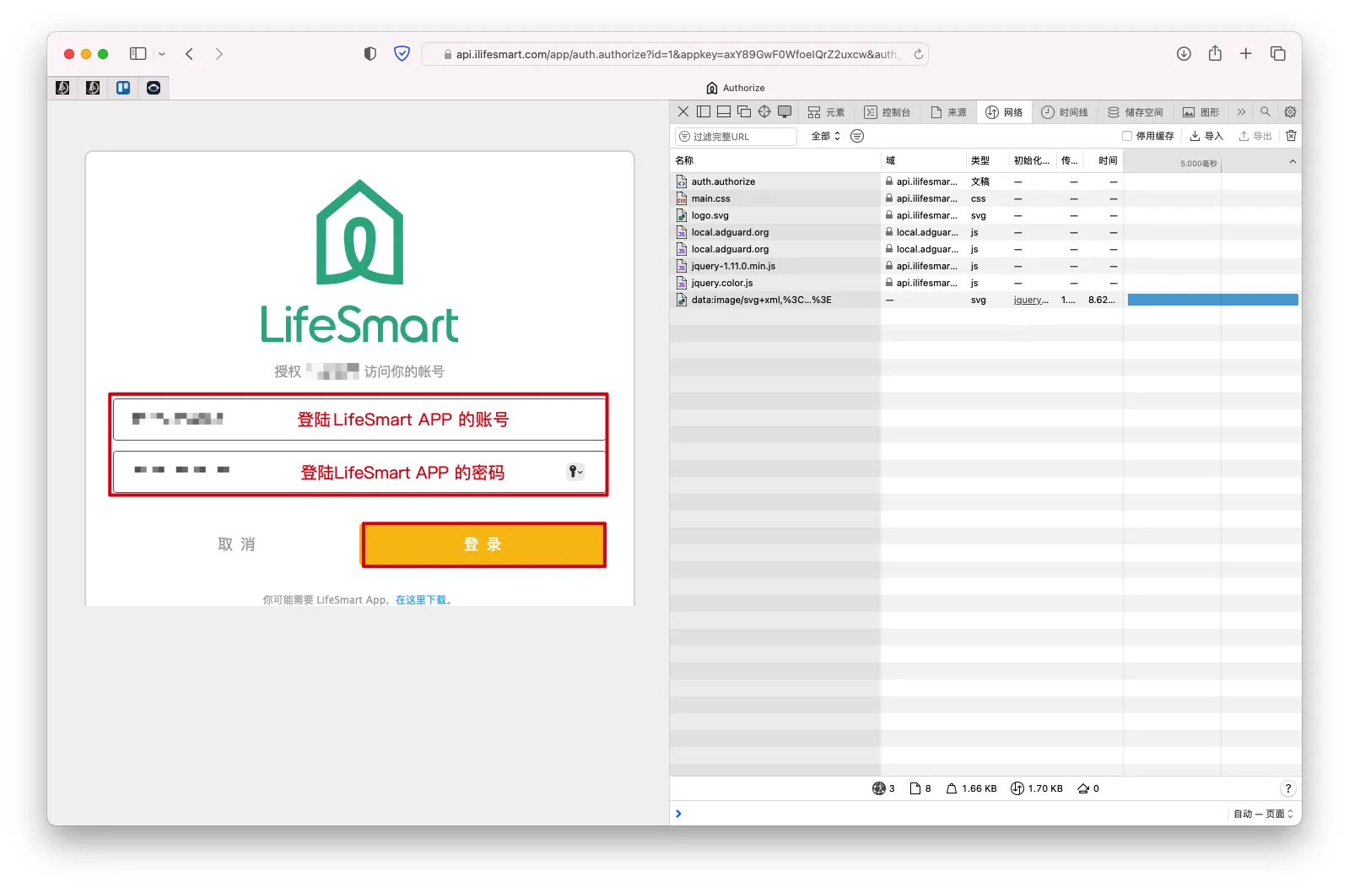This screenshot has width=1349, height=888.
Task: Detach the Web Inspector into a window
Action: [x=744, y=111]
